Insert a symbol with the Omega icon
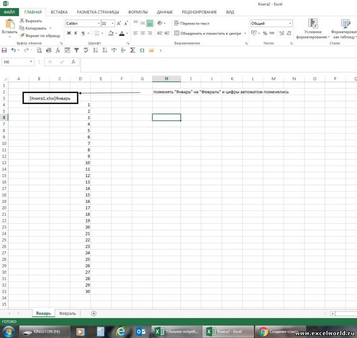Image resolution: width=357 pixels, height=338 pixels. click(142, 50)
